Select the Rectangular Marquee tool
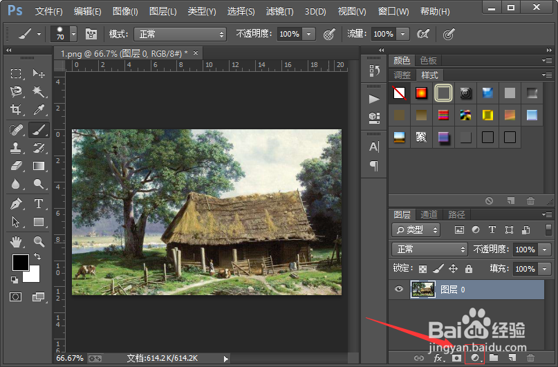 (x=16, y=74)
